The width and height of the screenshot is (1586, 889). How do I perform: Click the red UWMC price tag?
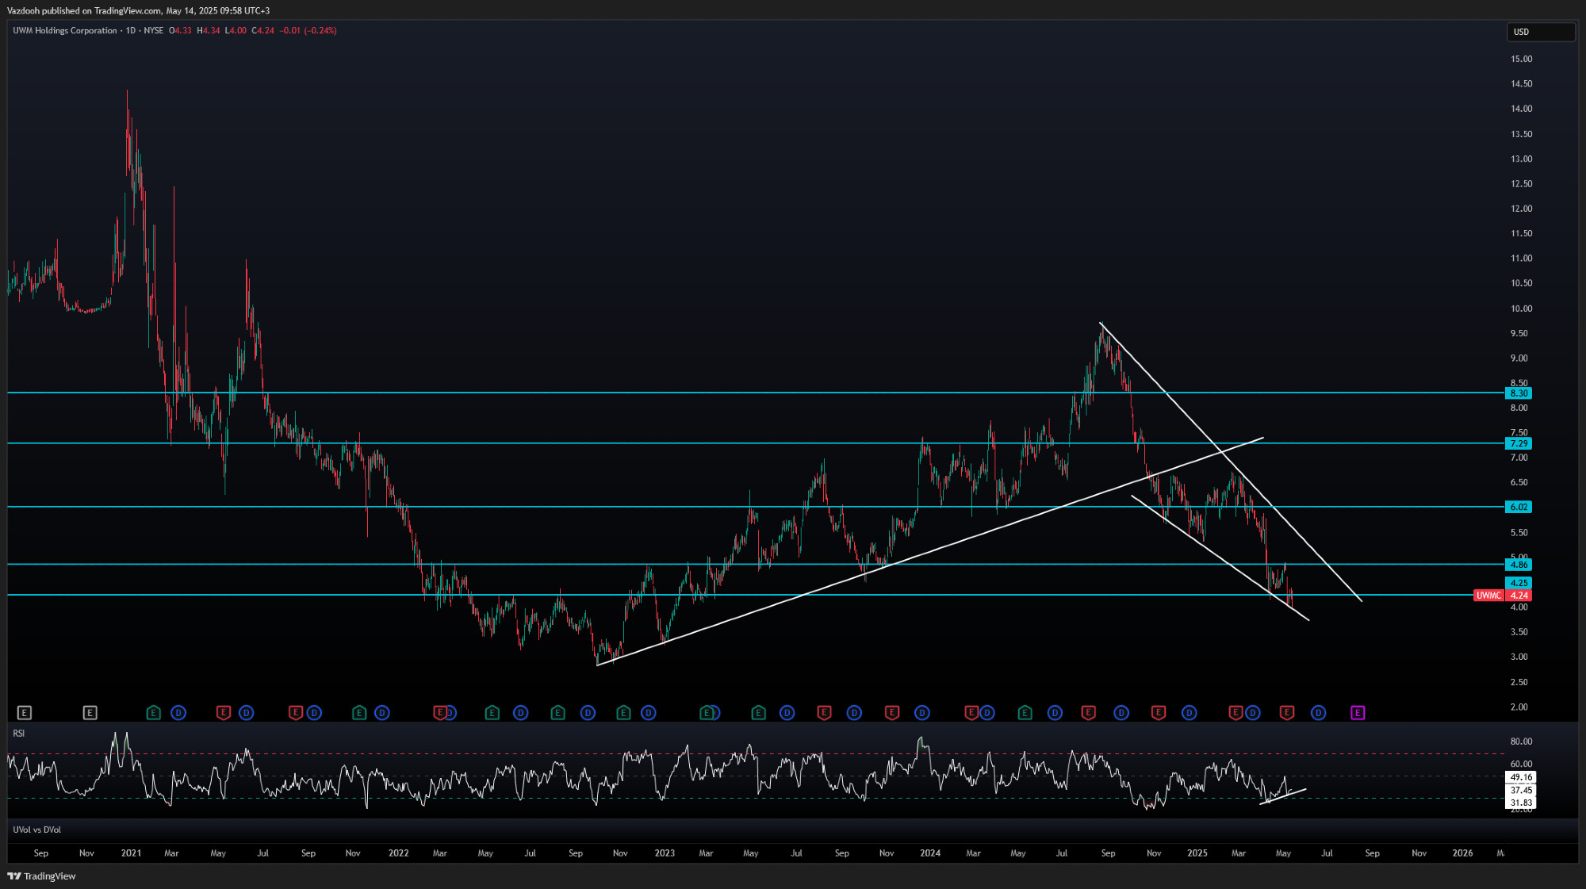[x=1488, y=596]
